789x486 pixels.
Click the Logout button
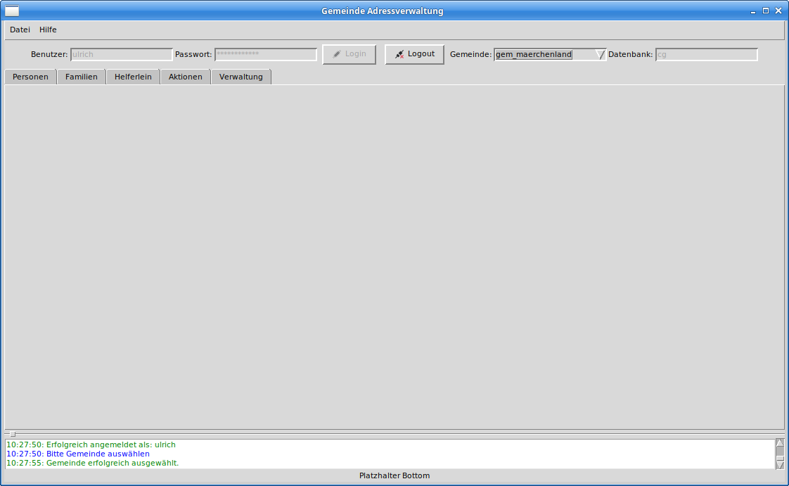click(x=414, y=54)
